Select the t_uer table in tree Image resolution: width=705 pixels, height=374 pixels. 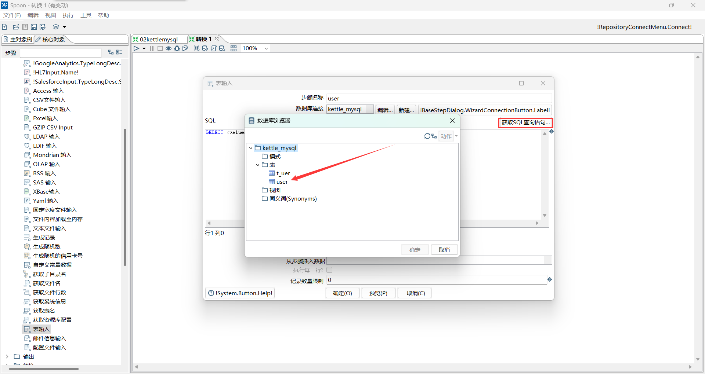[283, 173]
